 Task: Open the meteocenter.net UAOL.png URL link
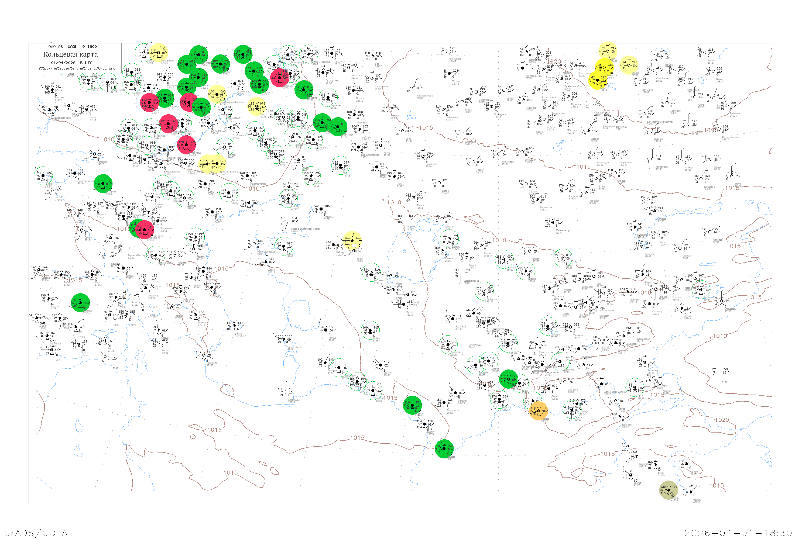[x=76, y=68]
